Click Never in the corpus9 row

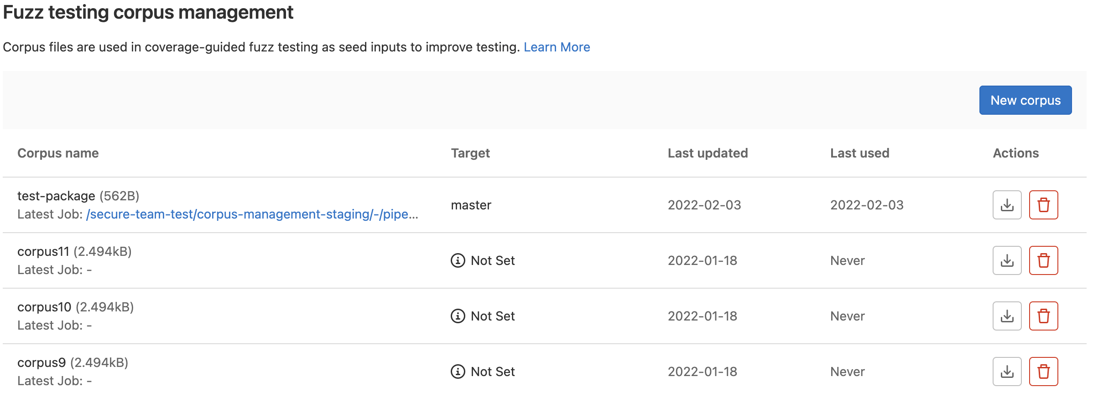click(x=848, y=372)
